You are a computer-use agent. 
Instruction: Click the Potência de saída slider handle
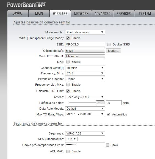pyautogui.click(x=100, y=102)
